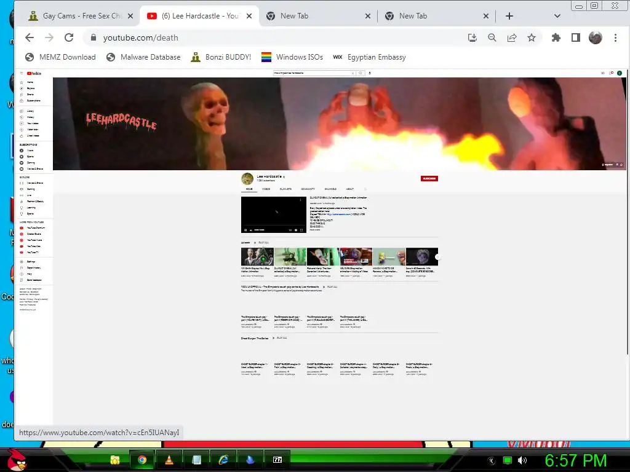The height and width of the screenshot is (472, 630).
Task: Click the blue hyperlink in the video description
Action: click(x=339, y=214)
